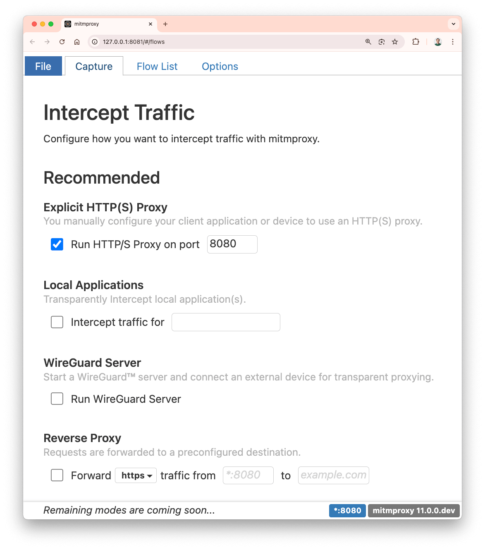Image resolution: width=485 pixels, height=550 pixels.
Task: Click the reverse proxy listen port field
Action: [x=248, y=475]
